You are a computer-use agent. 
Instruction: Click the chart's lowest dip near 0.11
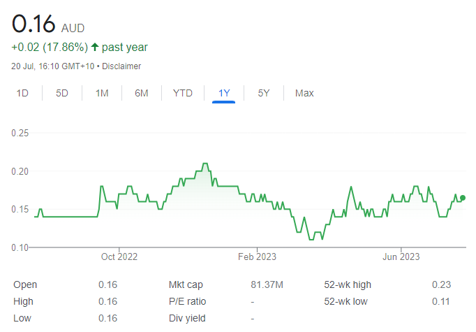click(311, 239)
